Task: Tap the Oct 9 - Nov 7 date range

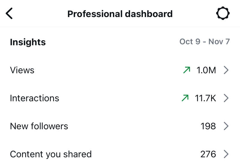Action: pos(205,42)
